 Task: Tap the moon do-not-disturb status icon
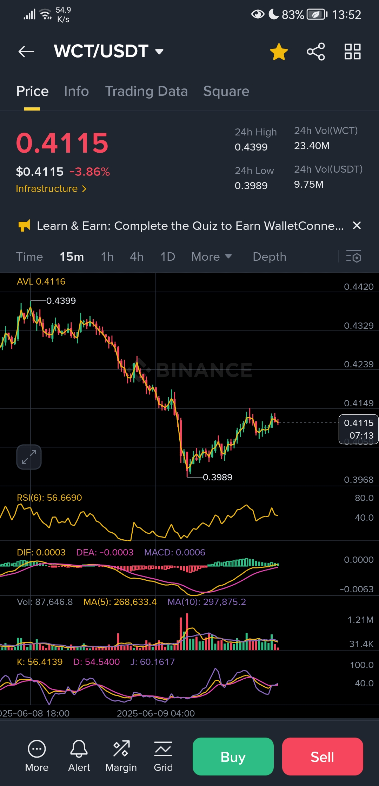[x=273, y=14]
